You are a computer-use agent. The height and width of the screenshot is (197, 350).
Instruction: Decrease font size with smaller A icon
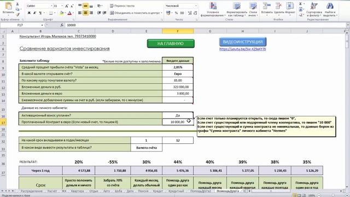click(x=72, y=6)
